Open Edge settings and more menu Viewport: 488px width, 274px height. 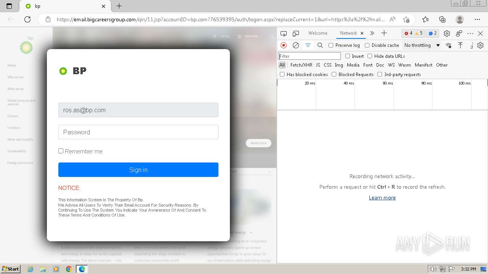click(x=477, y=19)
